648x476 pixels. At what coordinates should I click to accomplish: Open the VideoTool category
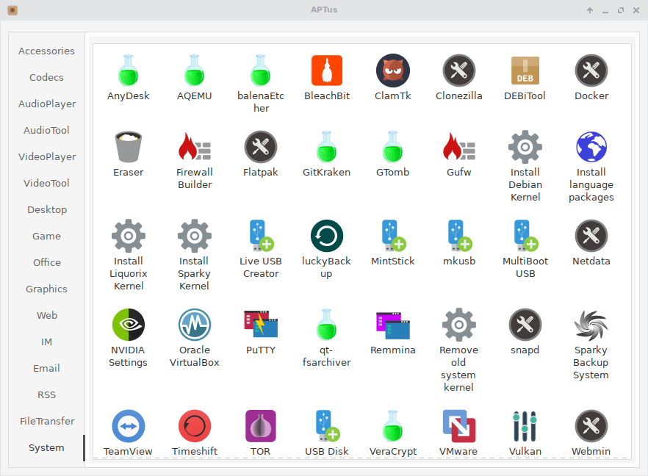pyautogui.click(x=47, y=183)
